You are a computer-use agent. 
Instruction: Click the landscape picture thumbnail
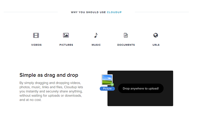107,80
